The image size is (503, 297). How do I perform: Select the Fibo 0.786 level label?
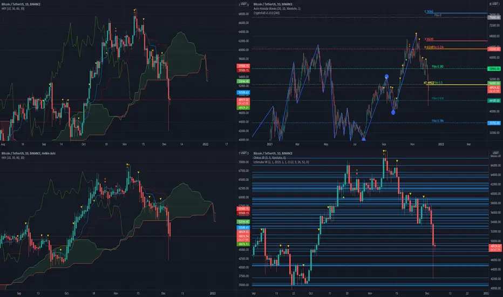(x=438, y=121)
